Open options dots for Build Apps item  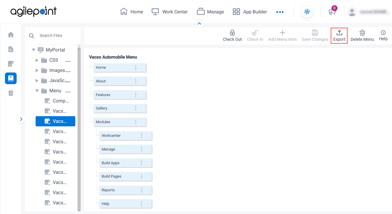pos(141,163)
